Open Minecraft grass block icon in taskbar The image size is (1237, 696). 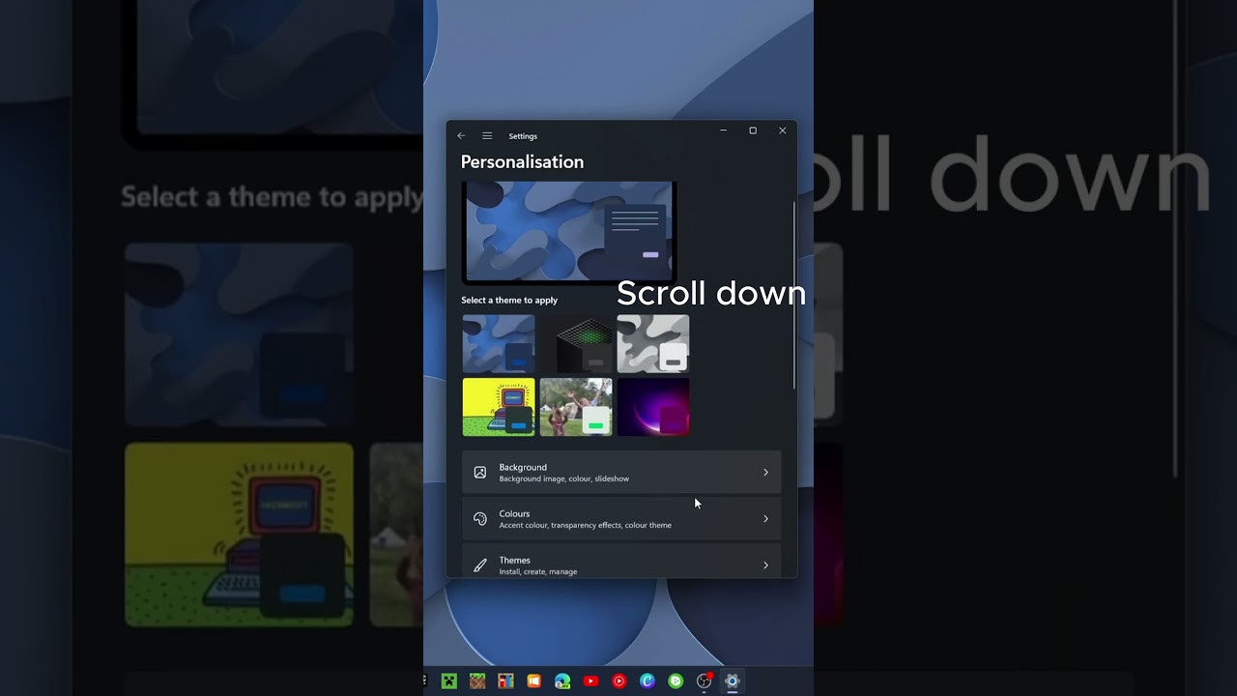click(477, 681)
